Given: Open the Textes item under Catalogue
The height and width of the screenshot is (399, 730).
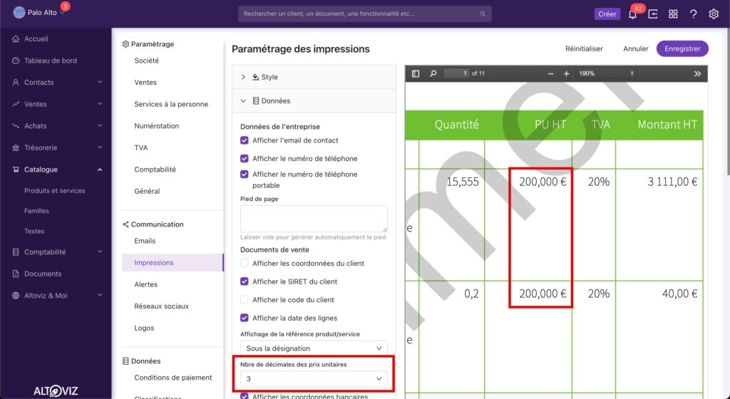Looking at the screenshot, I should [x=34, y=231].
